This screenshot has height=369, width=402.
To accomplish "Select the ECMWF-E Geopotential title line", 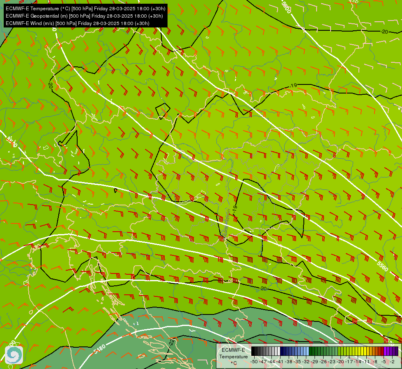I will tap(84, 16).
